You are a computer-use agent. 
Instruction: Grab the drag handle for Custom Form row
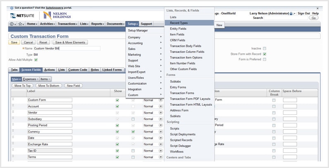13,100
